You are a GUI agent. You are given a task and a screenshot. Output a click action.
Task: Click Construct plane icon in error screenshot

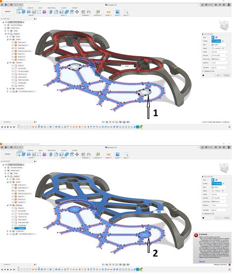click(98, 154)
